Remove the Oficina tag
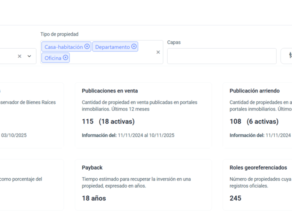Image resolution: width=292 pixels, height=219 pixels. (65, 58)
